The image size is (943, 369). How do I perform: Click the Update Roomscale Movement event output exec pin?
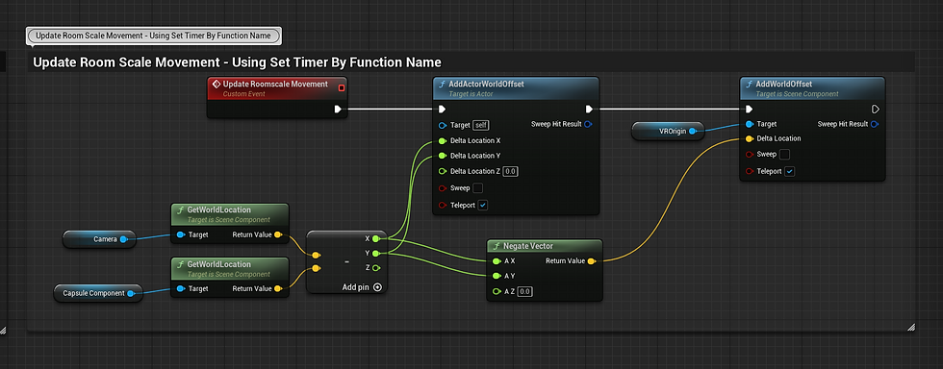(x=338, y=109)
